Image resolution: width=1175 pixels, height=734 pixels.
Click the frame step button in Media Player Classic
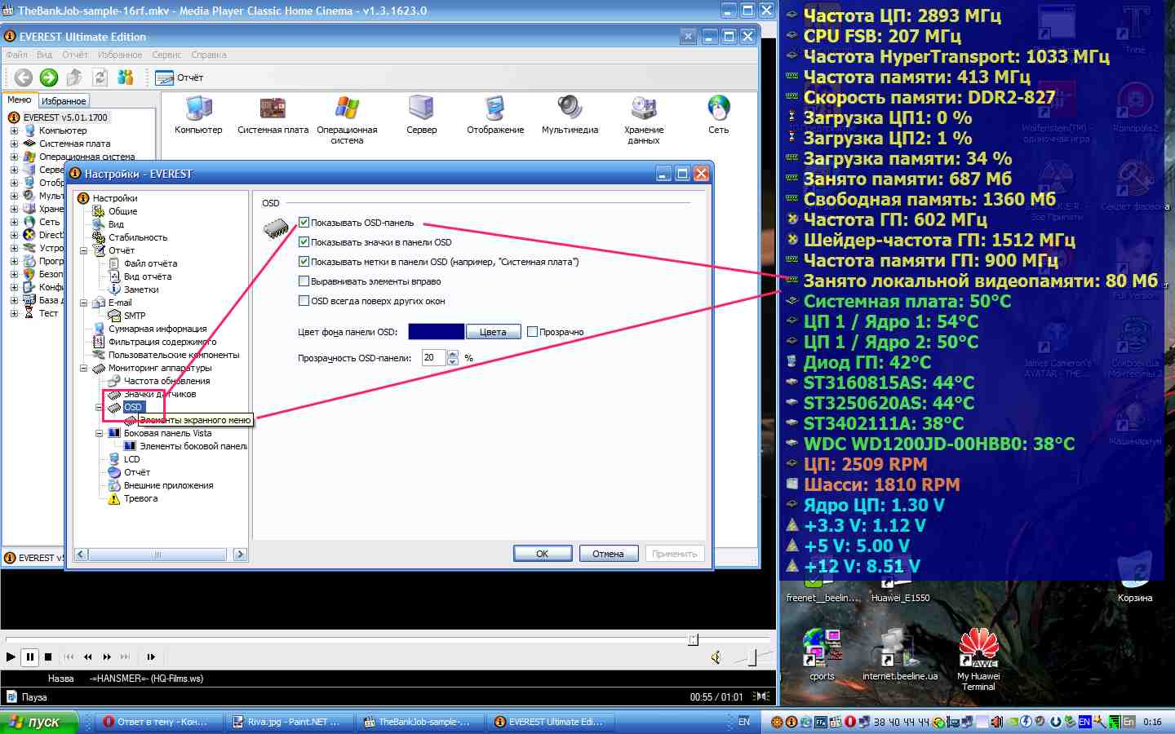[x=151, y=657]
